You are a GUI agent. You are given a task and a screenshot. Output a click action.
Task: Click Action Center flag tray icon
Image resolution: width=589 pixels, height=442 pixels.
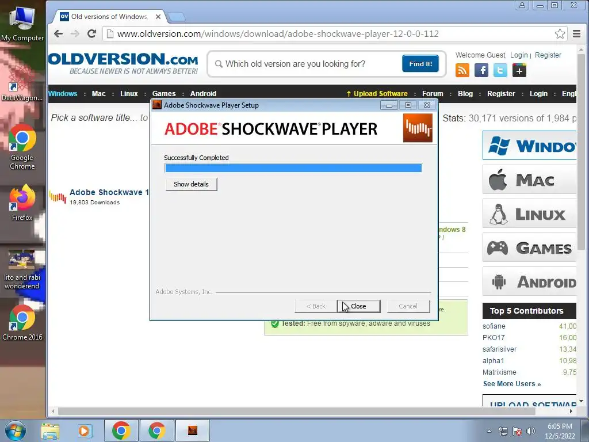pyautogui.click(x=517, y=431)
